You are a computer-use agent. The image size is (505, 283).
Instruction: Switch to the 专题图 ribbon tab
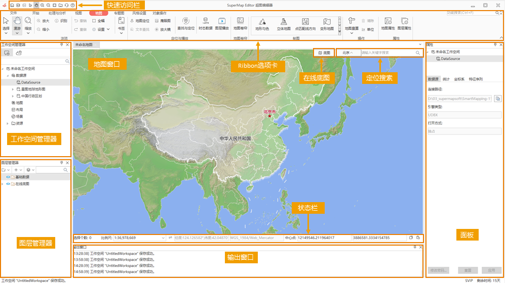click(119, 13)
